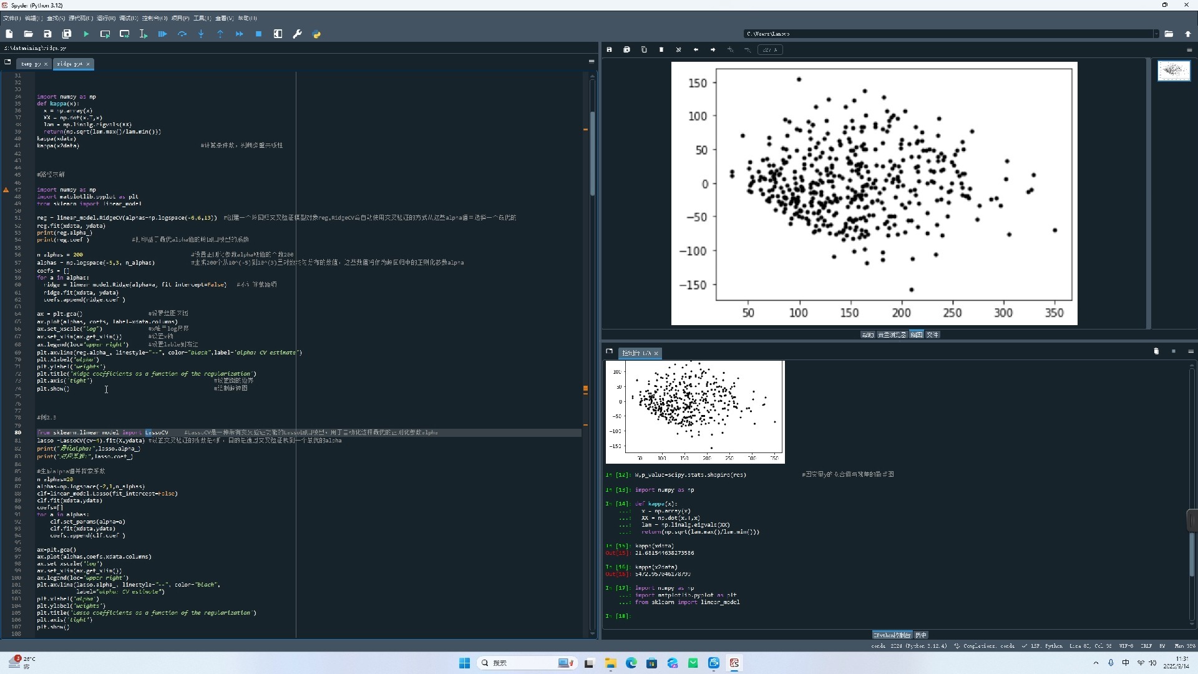
Task: Start debugging the file
Action: click(163, 34)
